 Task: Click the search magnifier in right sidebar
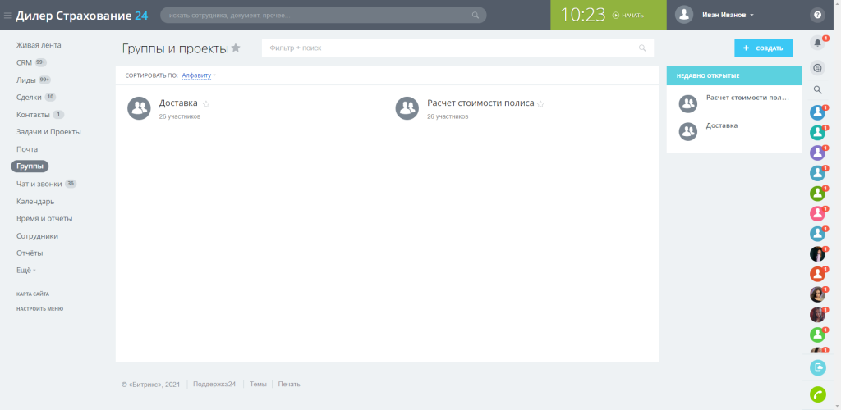point(817,89)
